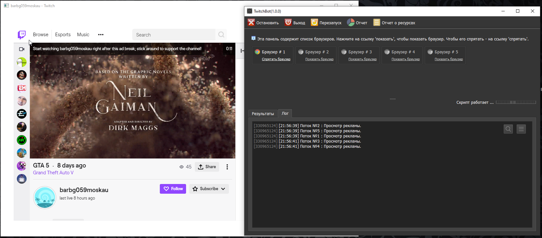Screen dimensions: 542x238
Task: Click the barbg059moskau channel avatar
Action: point(45,197)
